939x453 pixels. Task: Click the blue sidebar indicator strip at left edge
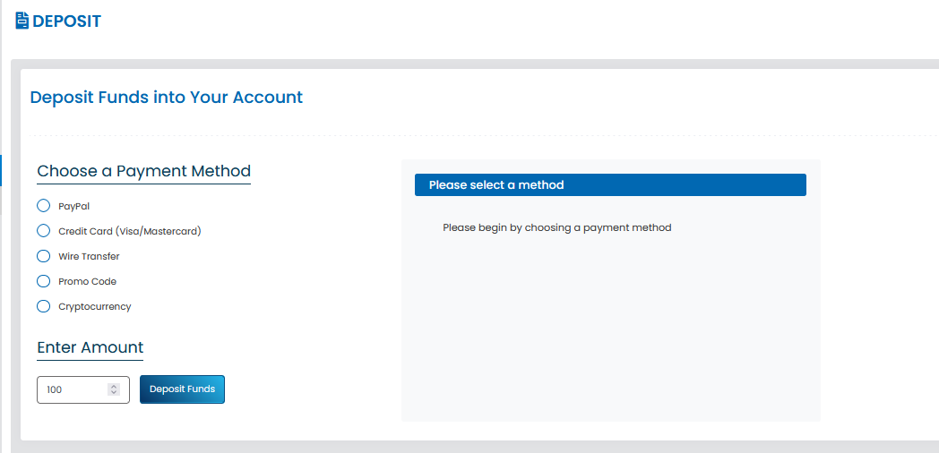pyautogui.click(x=1, y=171)
